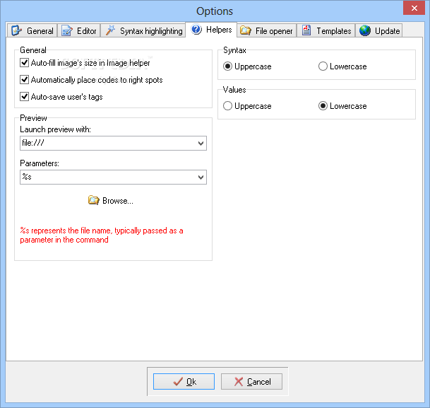Click the Options title text

215,11
